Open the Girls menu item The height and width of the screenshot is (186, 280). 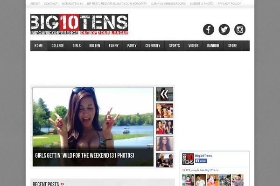coord(77,46)
